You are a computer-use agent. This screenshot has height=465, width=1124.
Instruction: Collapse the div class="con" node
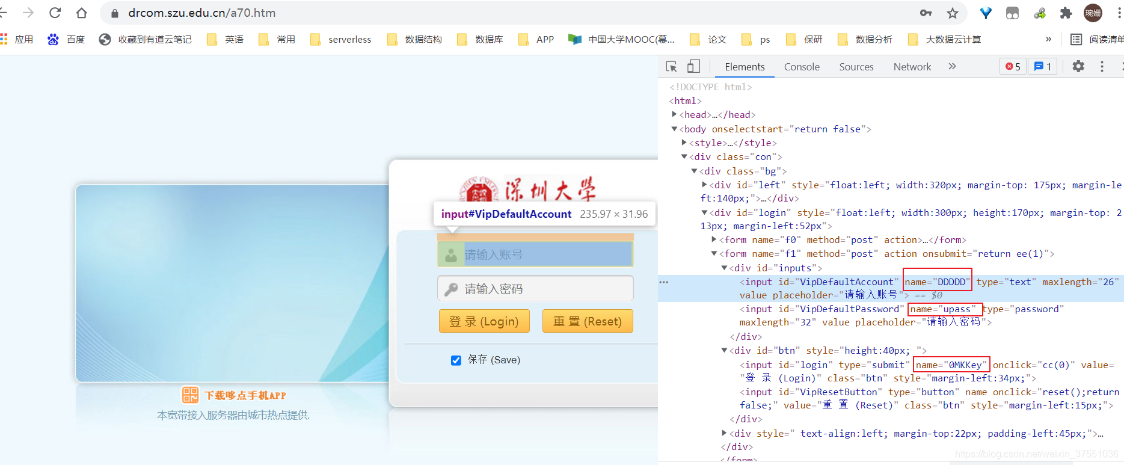coord(684,156)
